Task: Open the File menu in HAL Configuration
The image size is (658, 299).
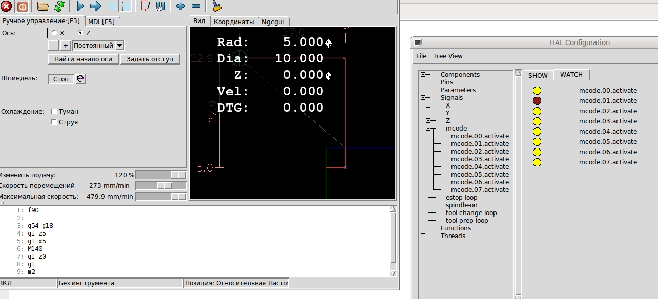Action: 421,56
